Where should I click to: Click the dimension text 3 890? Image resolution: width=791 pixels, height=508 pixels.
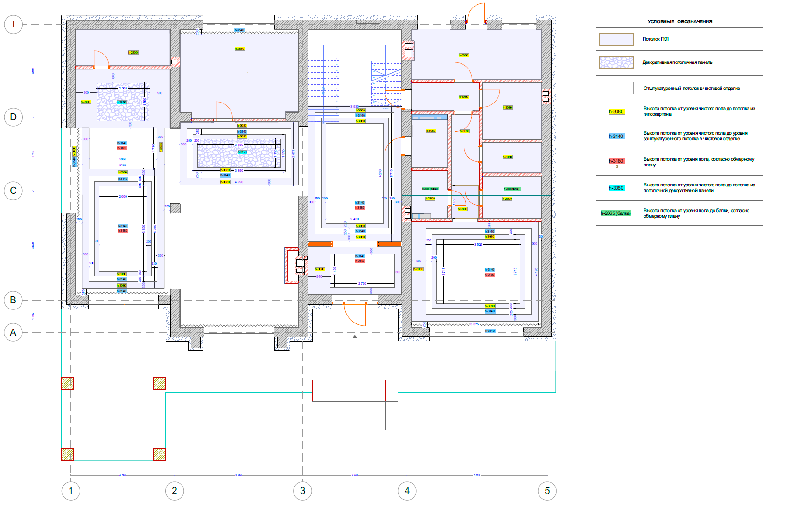[238, 171]
